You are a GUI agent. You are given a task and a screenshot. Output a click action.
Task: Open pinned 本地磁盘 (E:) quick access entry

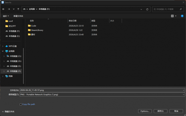(13, 36)
